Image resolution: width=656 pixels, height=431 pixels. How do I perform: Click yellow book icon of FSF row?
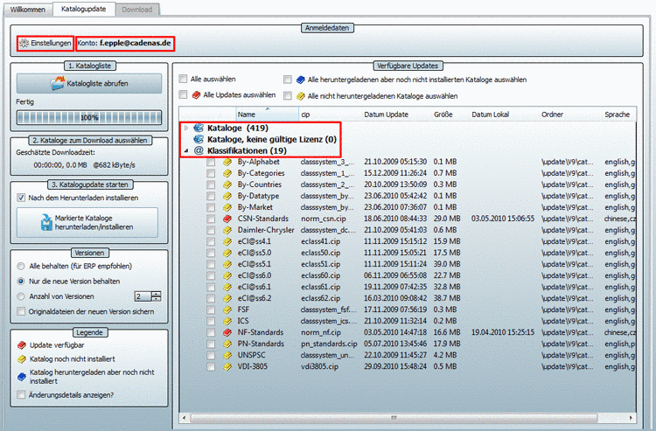[227, 309]
